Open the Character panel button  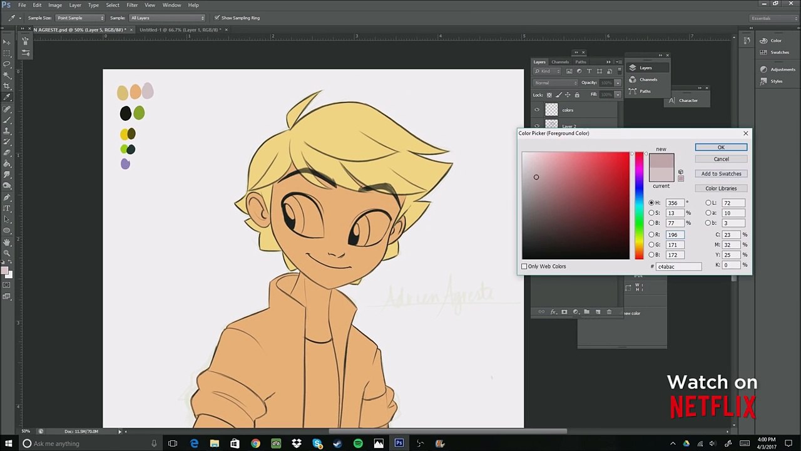[688, 100]
